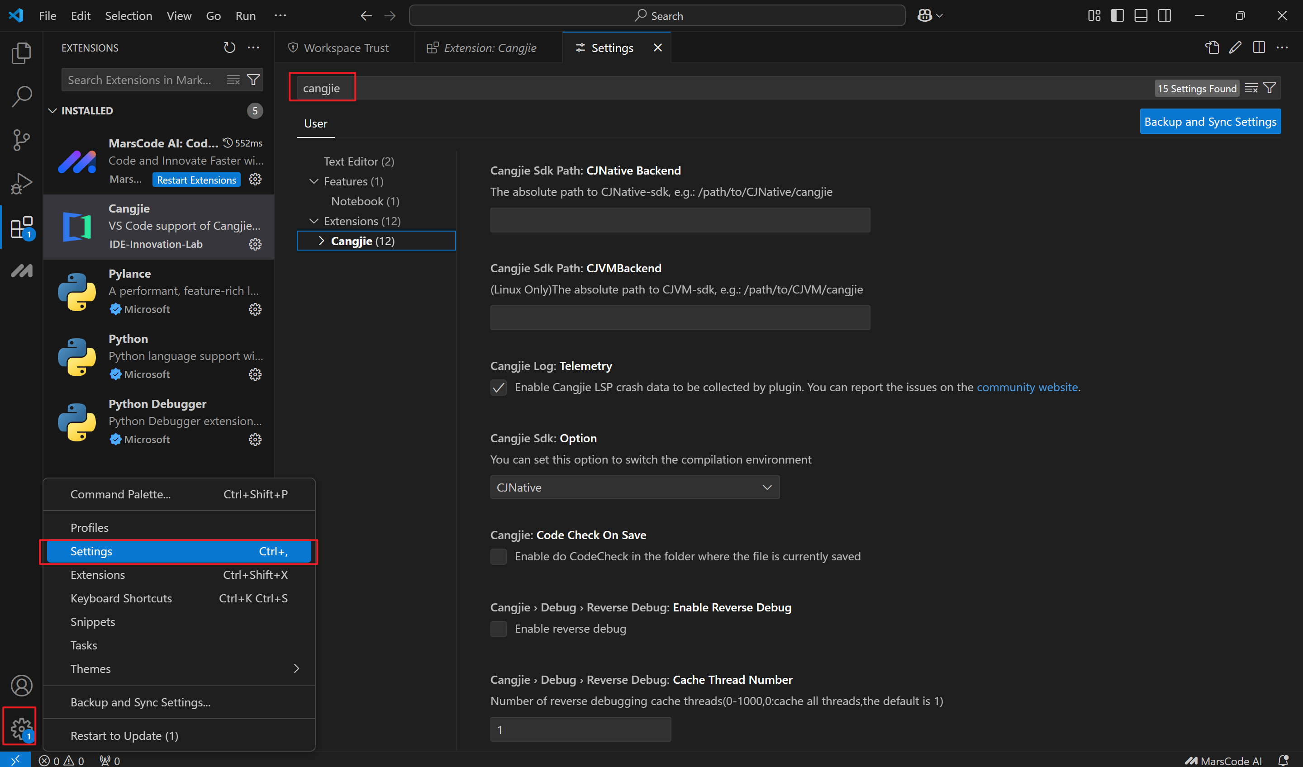Screen dimensions: 1303x767
Task: Open Themes submenu arrow
Action: (x=296, y=668)
